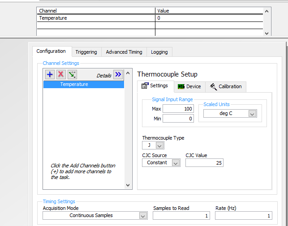This screenshot has height=226, width=288.
Task: Click channel list scrollbar up arrow
Action: pyautogui.click(x=128, y=73)
